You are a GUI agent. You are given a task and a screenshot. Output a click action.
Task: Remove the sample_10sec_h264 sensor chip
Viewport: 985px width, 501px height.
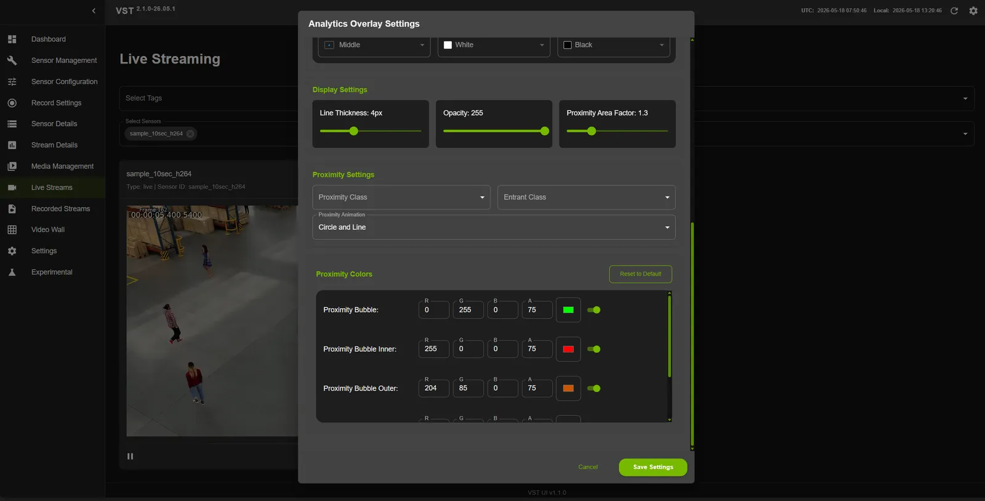190,134
